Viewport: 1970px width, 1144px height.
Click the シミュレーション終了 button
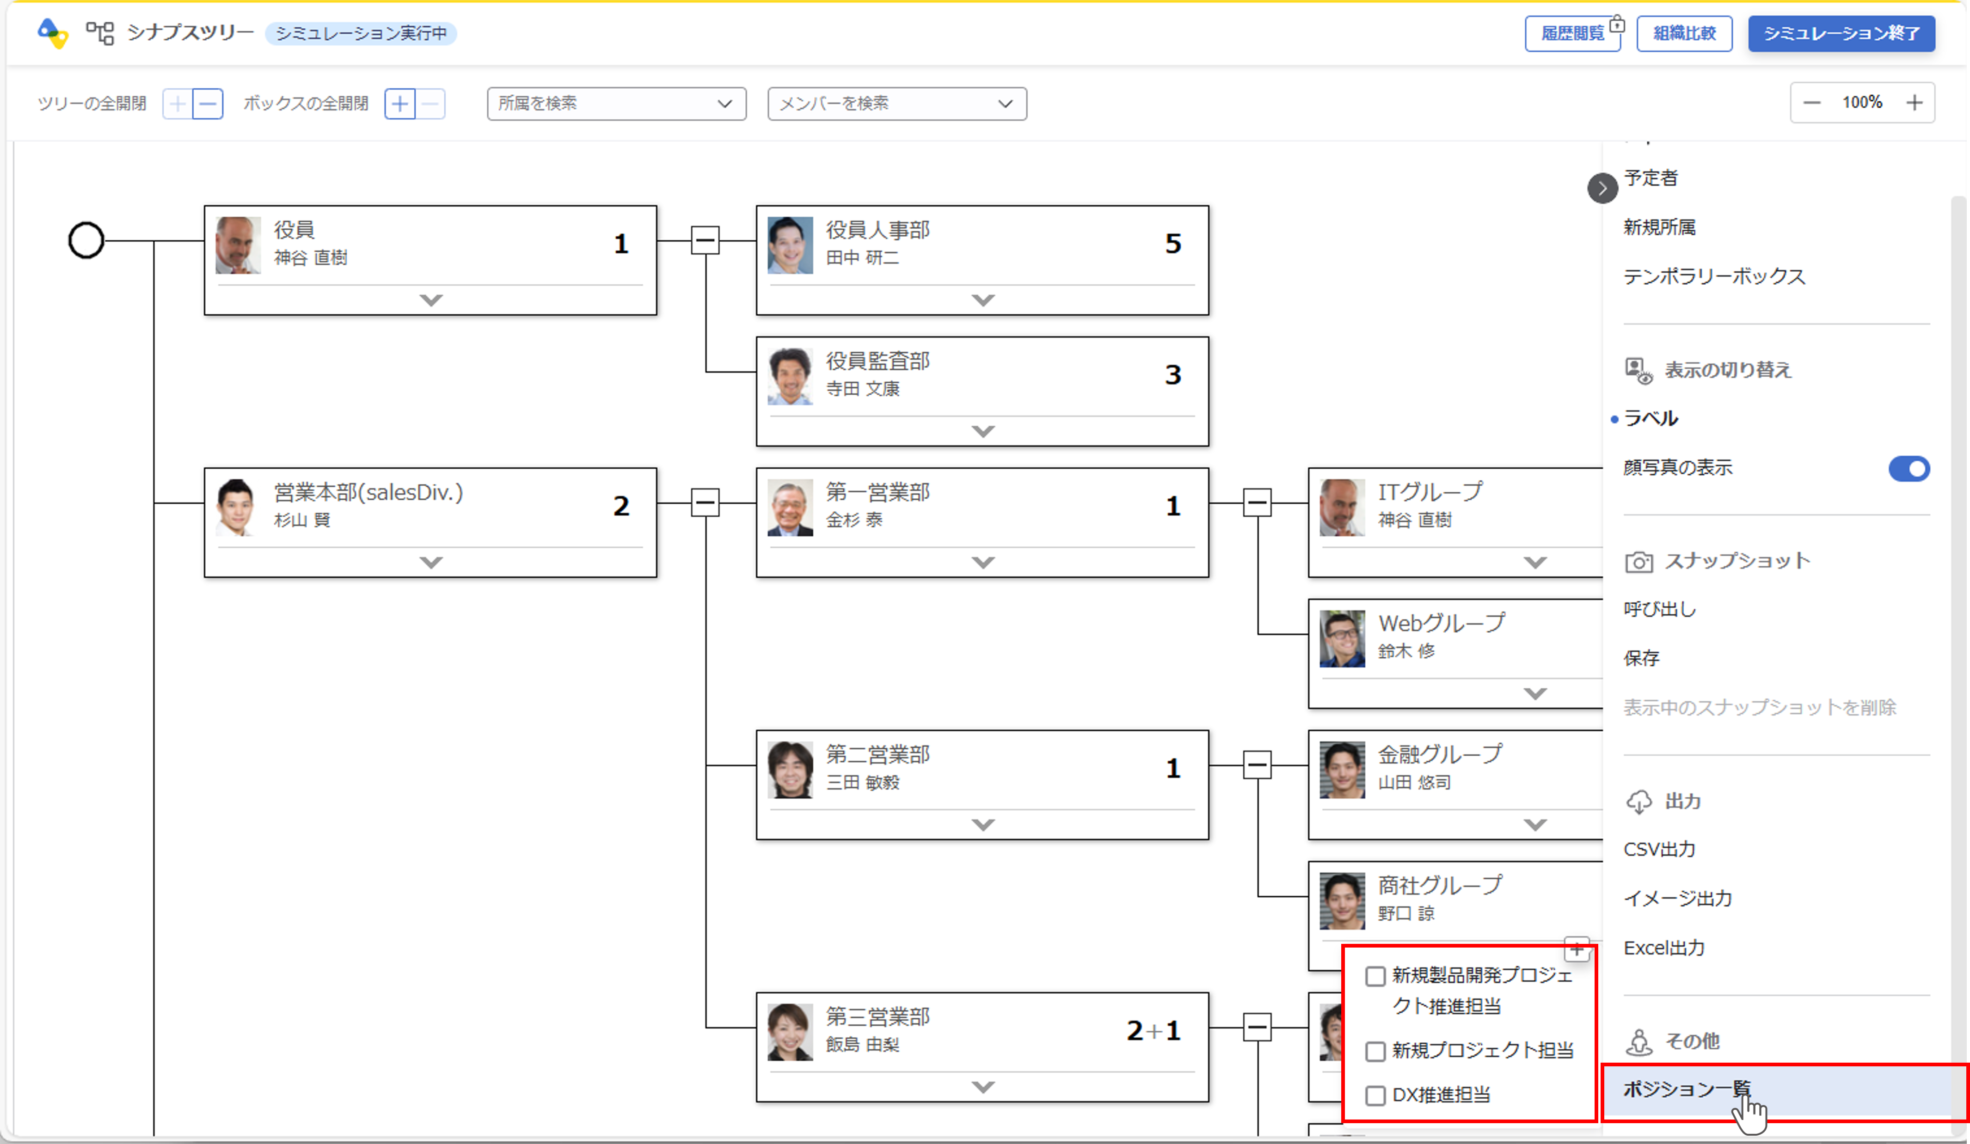(x=1841, y=34)
